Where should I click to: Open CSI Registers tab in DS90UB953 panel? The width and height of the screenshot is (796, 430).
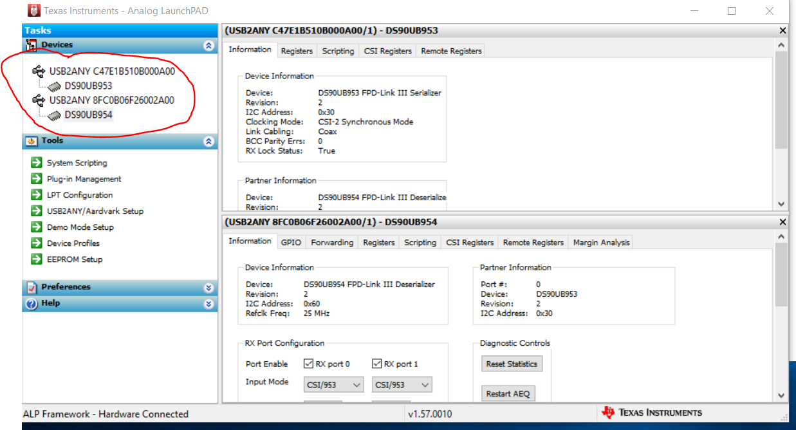pos(387,51)
